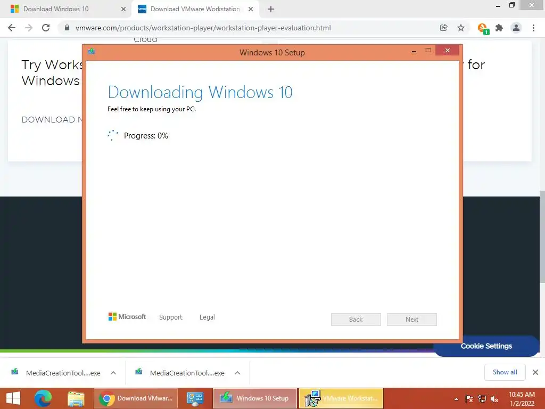Open the Windows Start menu

tap(13, 398)
